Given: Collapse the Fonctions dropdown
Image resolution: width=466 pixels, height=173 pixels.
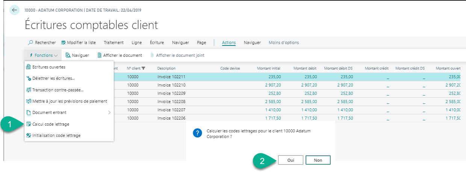Looking at the screenshot, I should (x=43, y=55).
